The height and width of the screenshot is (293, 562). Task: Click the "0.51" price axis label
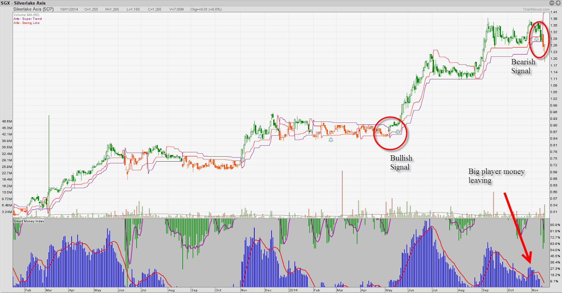click(554, 212)
